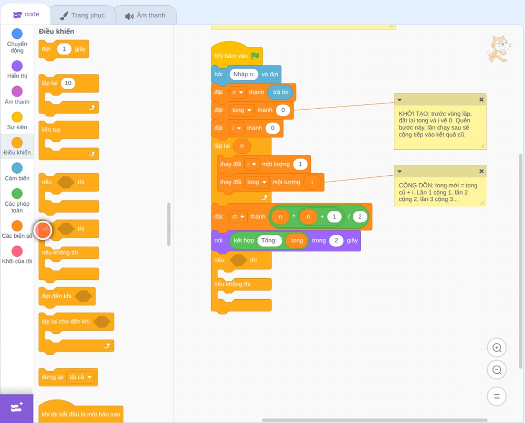Collapse the CỘNG DỒN comment note

point(400,171)
